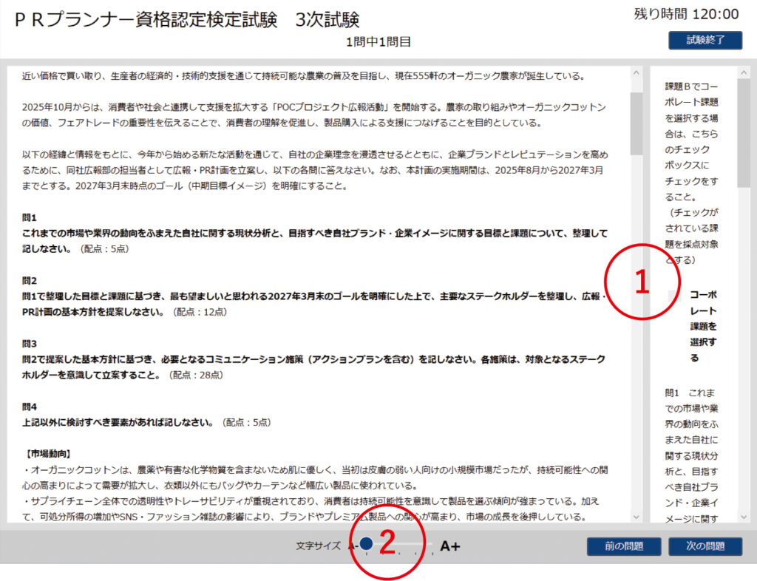Check the コーポレート課題を選択する checkbox

674,296
